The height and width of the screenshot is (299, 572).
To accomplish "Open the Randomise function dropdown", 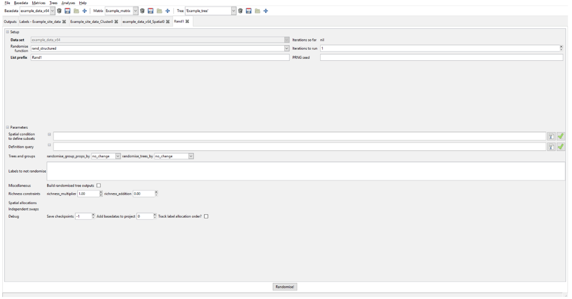I will pyautogui.click(x=287, y=48).
